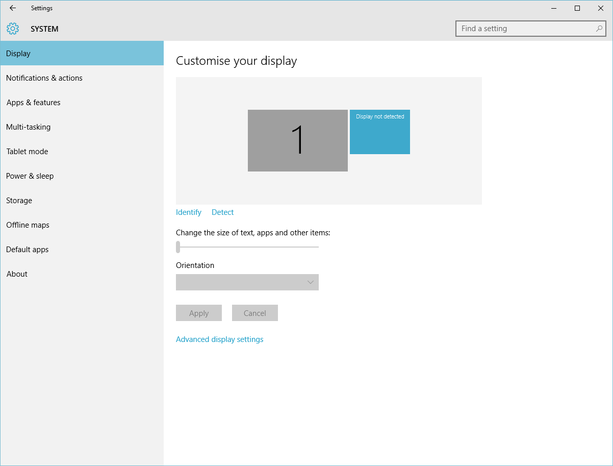Focus the Find a setting search box
Image resolution: width=613 pixels, height=466 pixels.
(x=531, y=29)
